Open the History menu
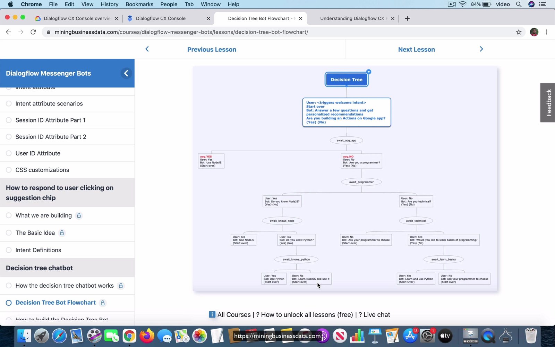Image resolution: width=555 pixels, height=347 pixels. click(x=109, y=4)
